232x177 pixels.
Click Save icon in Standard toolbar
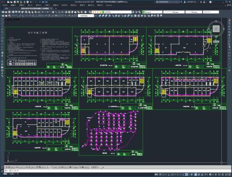[x=9, y=12]
